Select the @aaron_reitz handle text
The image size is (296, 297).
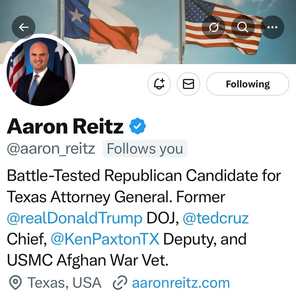point(51,149)
